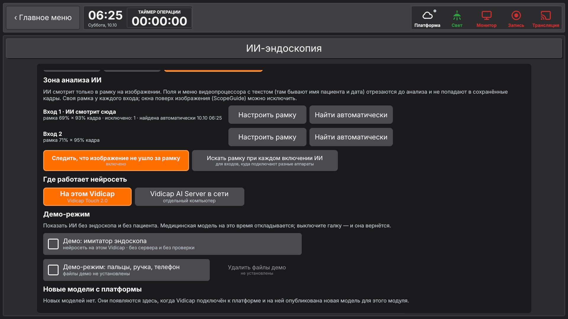Click the Новые модели с платформы heading
568x319 pixels.
tap(92, 289)
